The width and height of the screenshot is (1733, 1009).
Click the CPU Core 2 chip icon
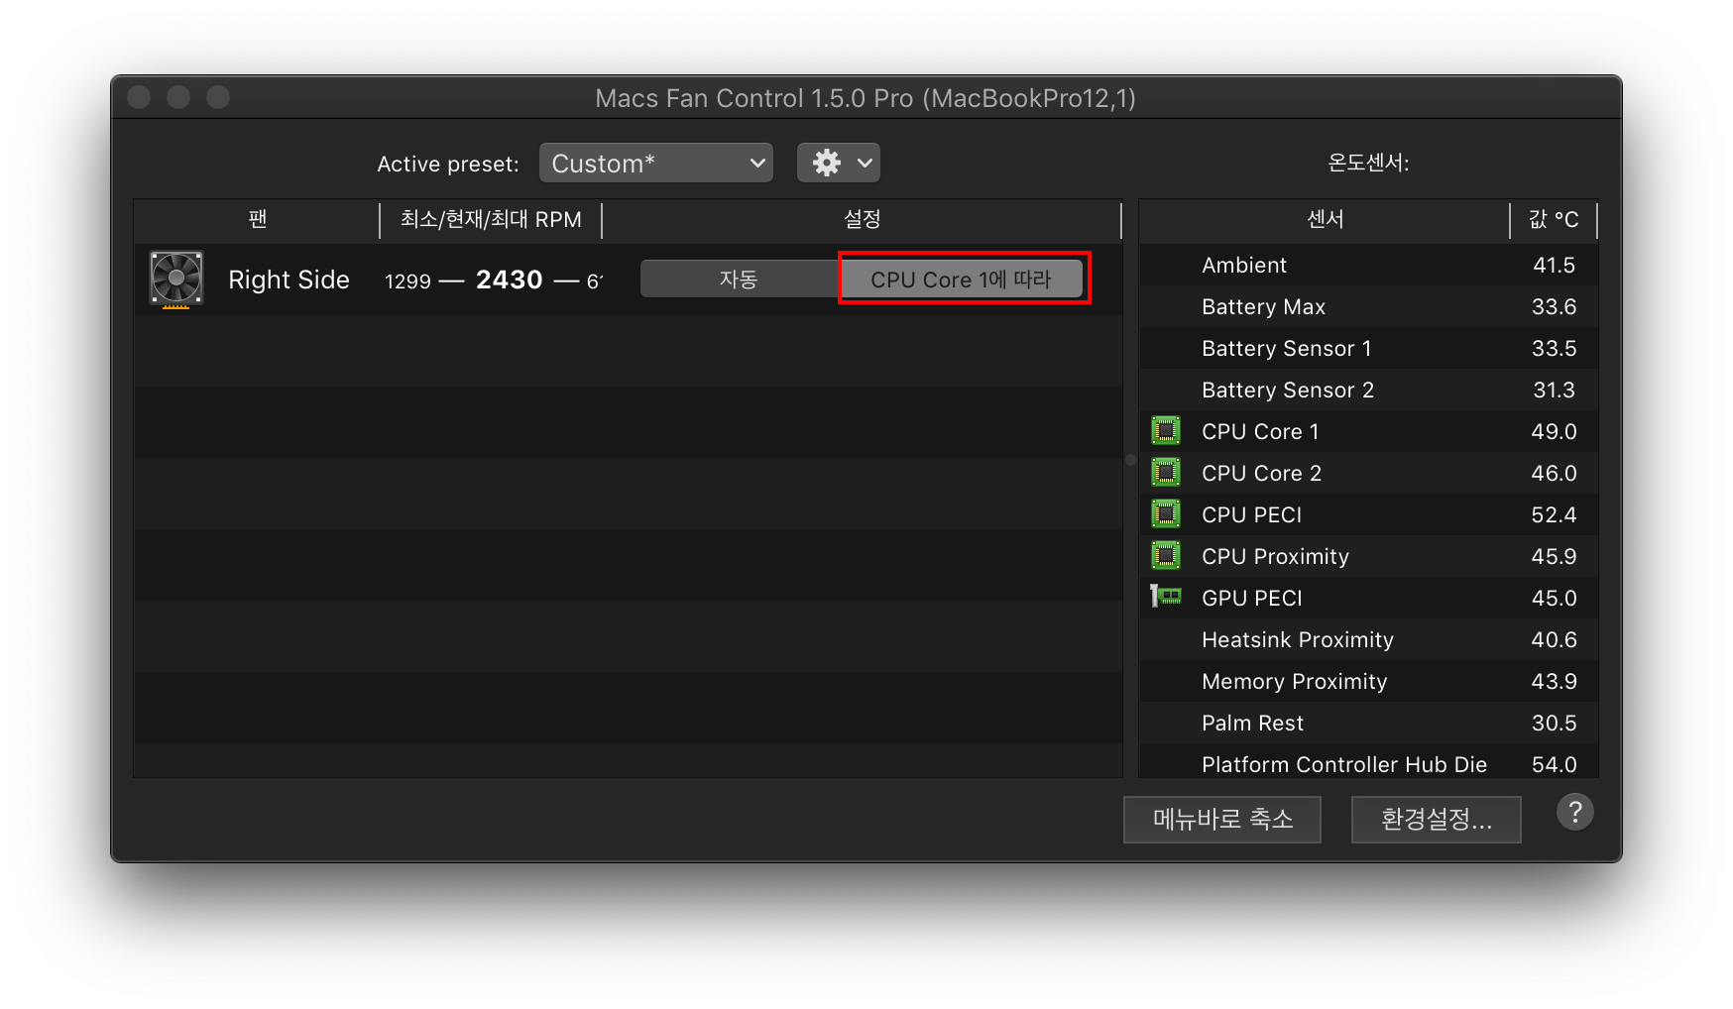coord(1166,473)
